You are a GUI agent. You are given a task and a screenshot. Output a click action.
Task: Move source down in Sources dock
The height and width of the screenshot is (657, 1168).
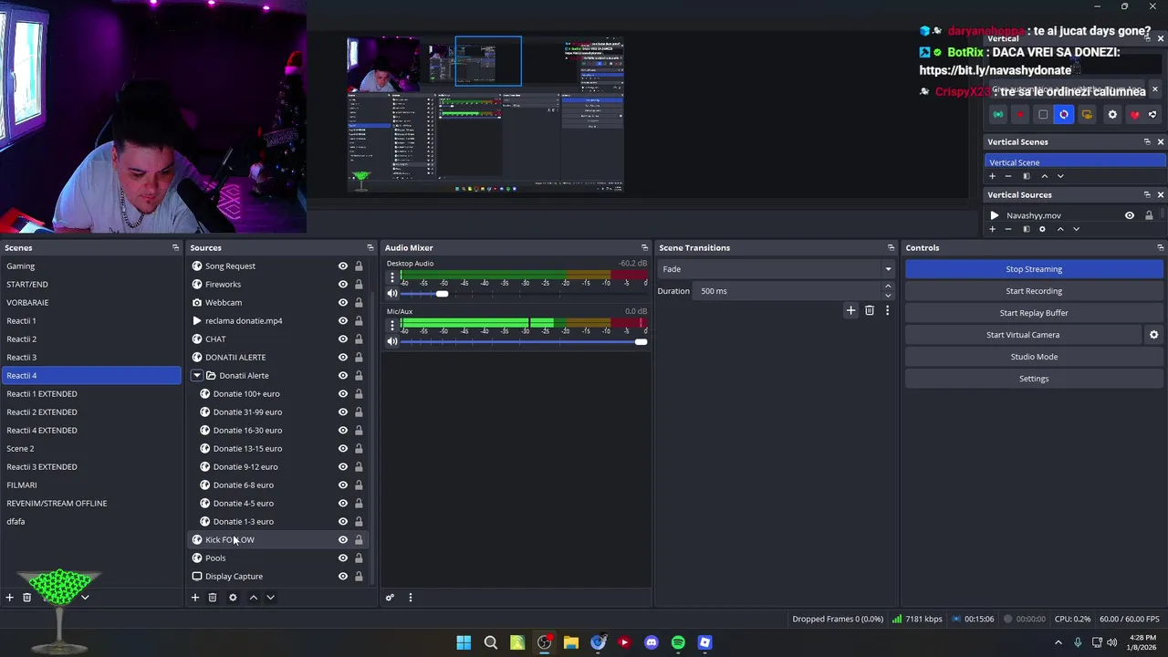tap(270, 597)
